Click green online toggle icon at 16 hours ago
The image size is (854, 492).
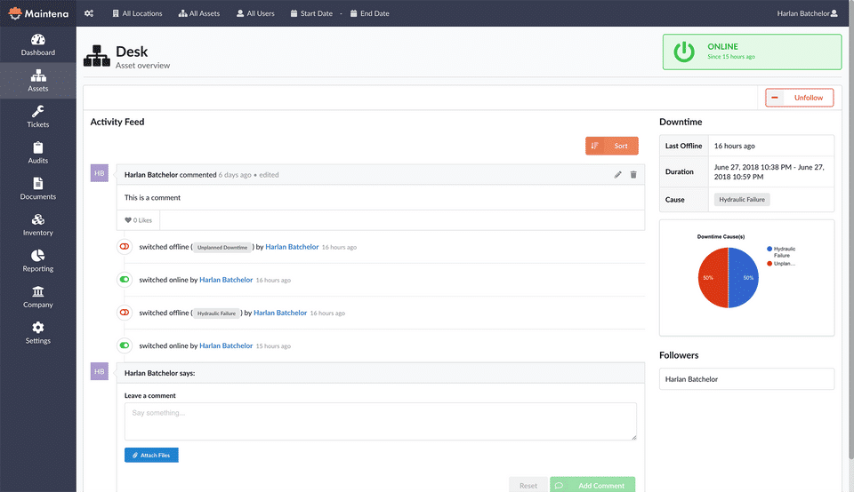125,280
